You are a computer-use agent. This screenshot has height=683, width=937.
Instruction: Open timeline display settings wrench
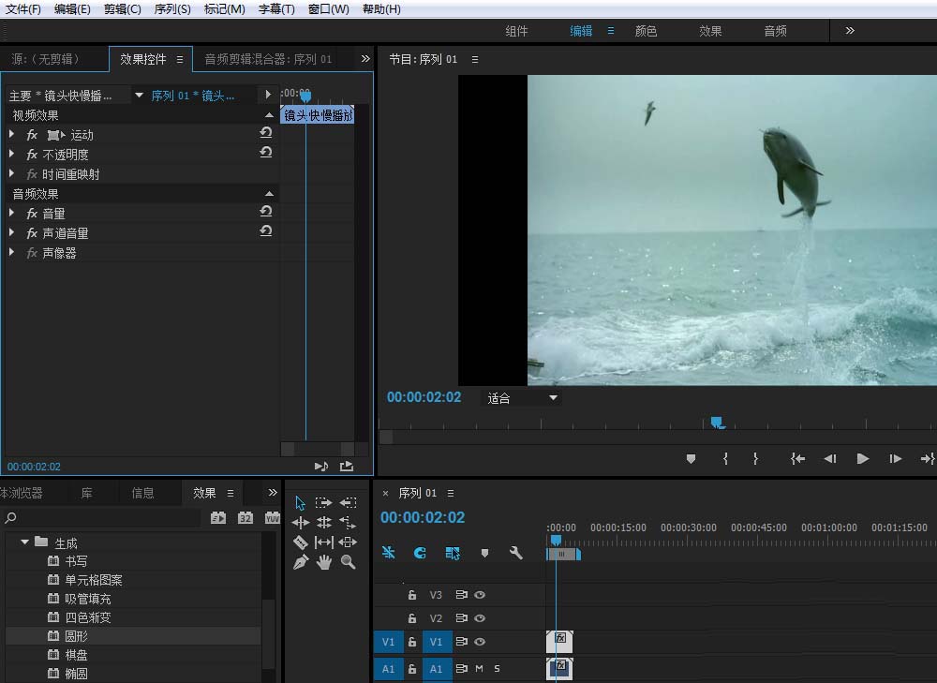click(515, 553)
